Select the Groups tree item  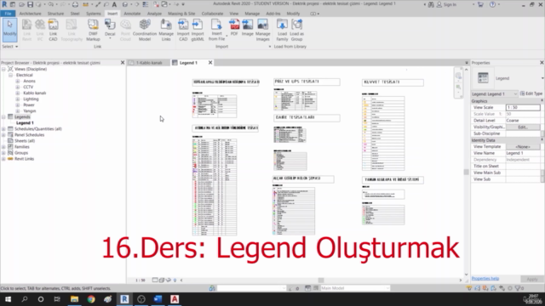click(x=21, y=153)
